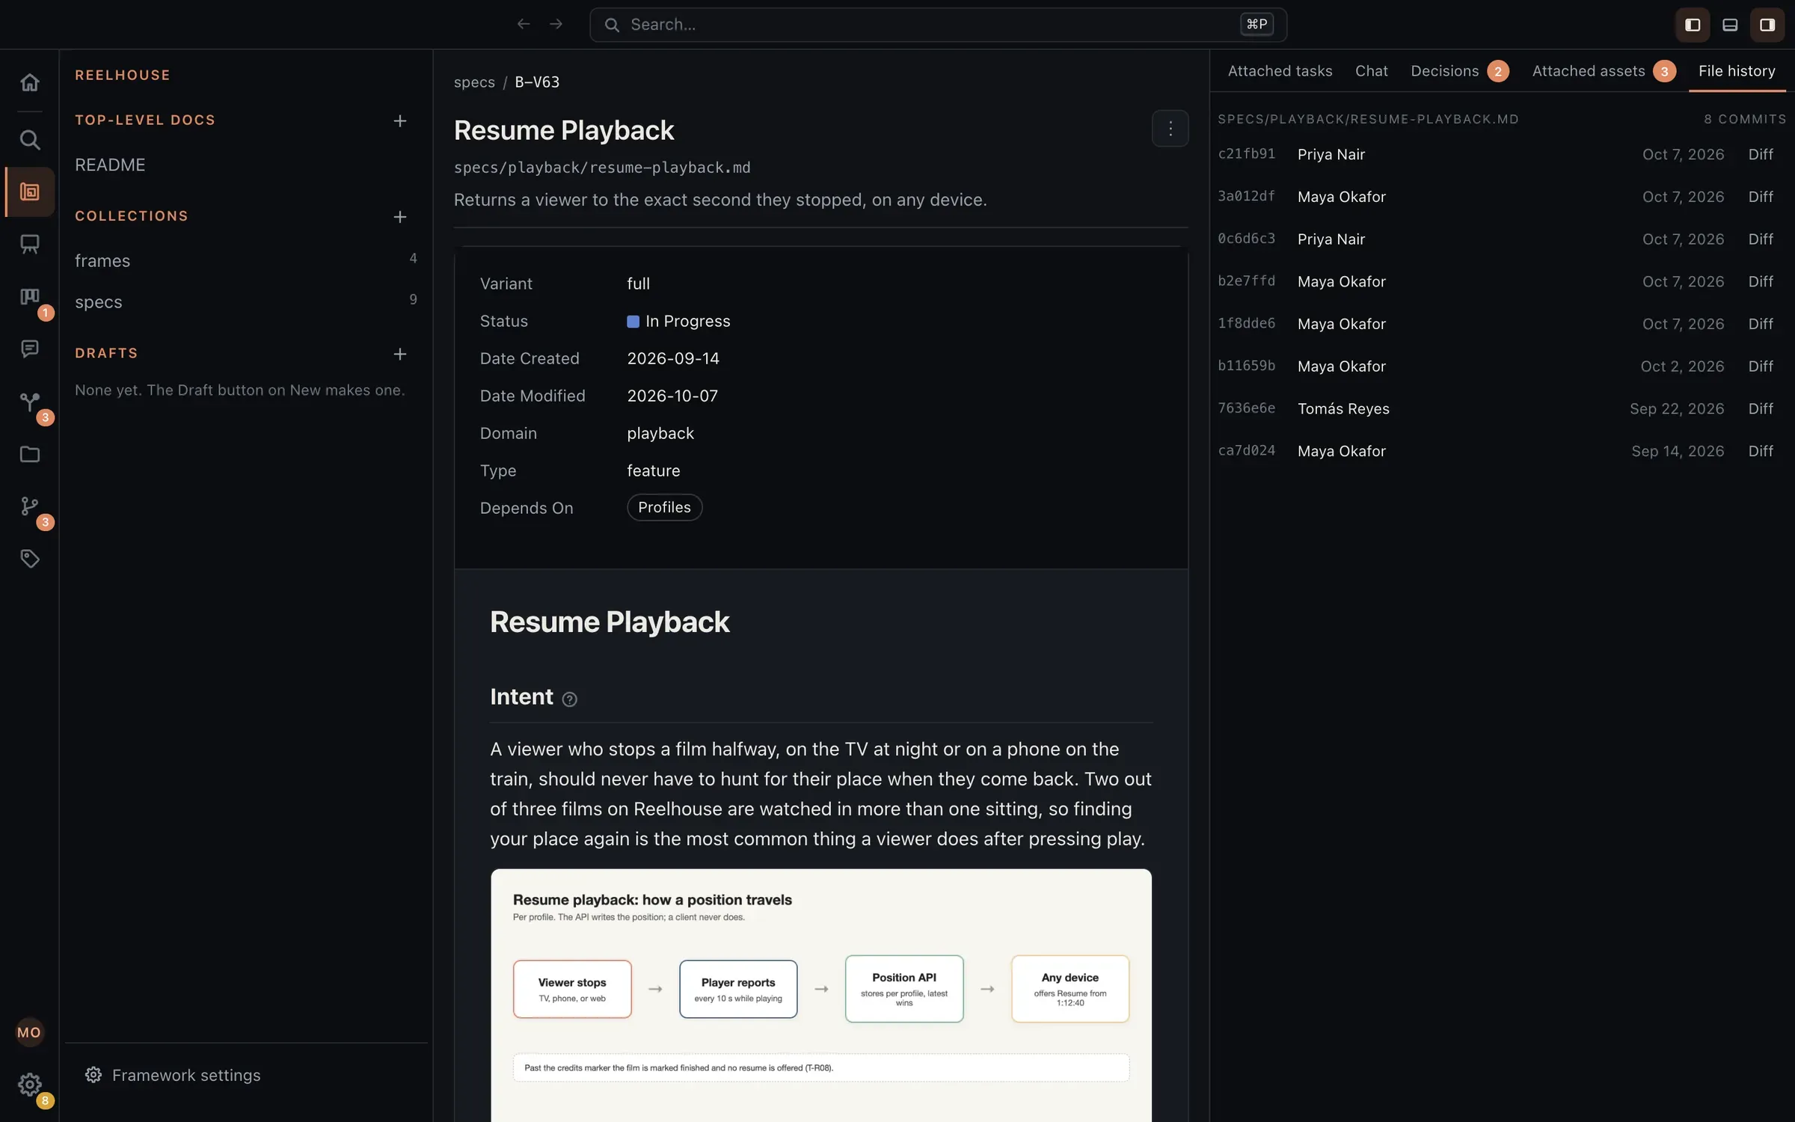Image resolution: width=1795 pixels, height=1122 pixels.
Task: Add a new draft
Action: [x=400, y=354]
